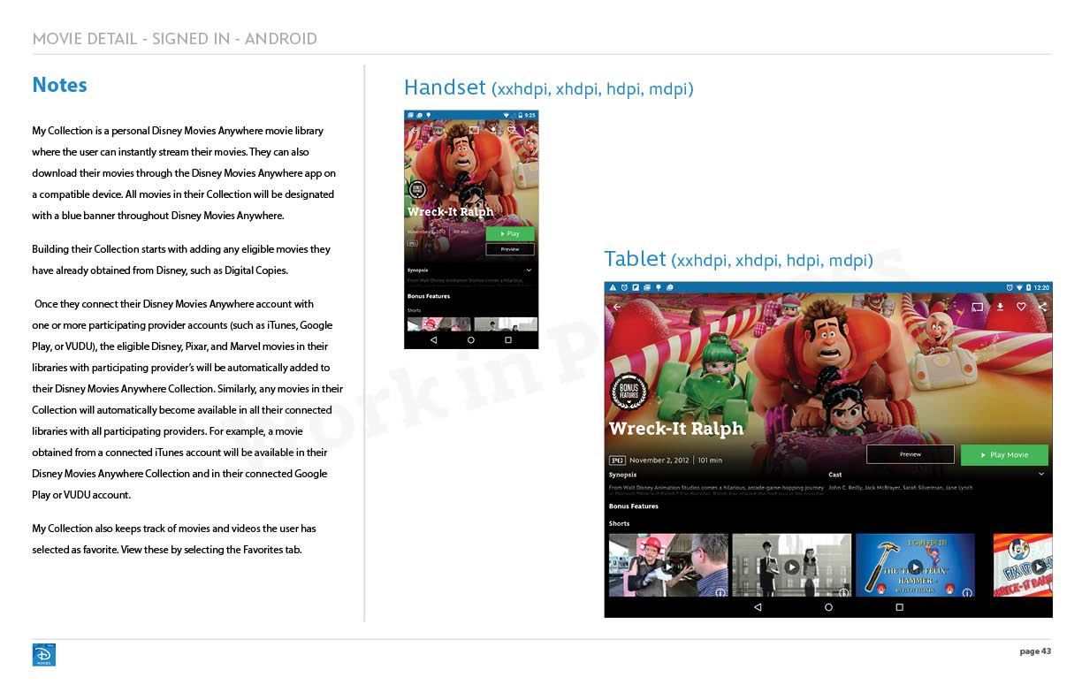The image size is (1082, 700).
Task: Click the Synopsis heading on the tablet
Action: (622, 475)
